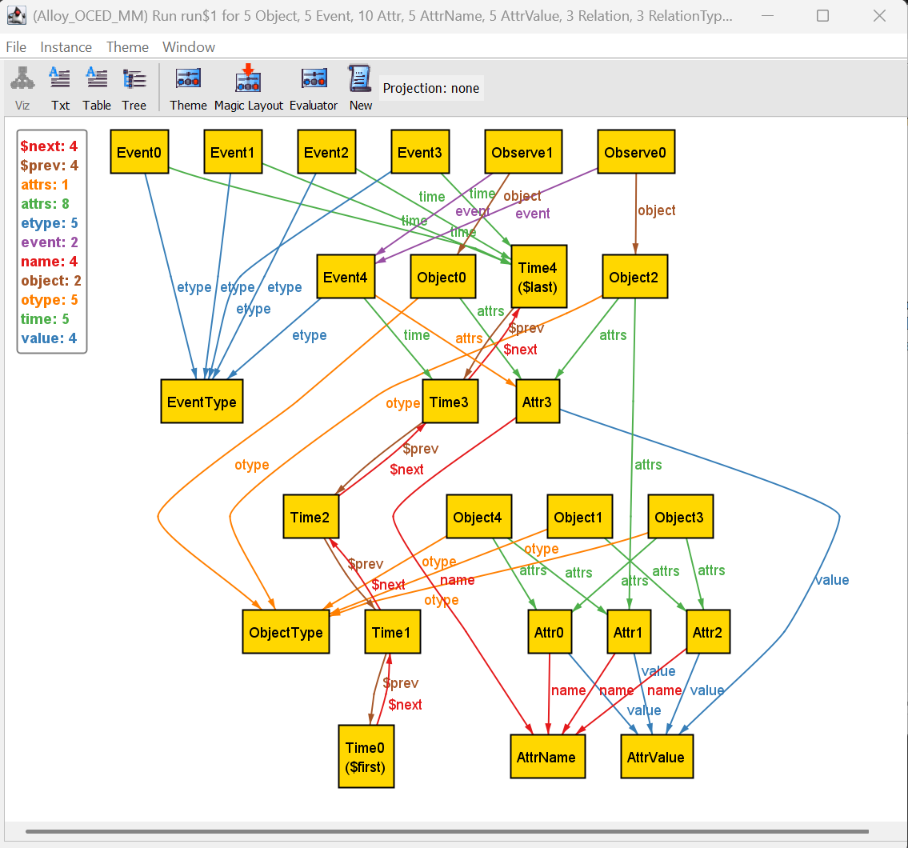The width and height of the screenshot is (908, 848).
Task: Apply Magic Layout to graph
Action: (x=249, y=88)
